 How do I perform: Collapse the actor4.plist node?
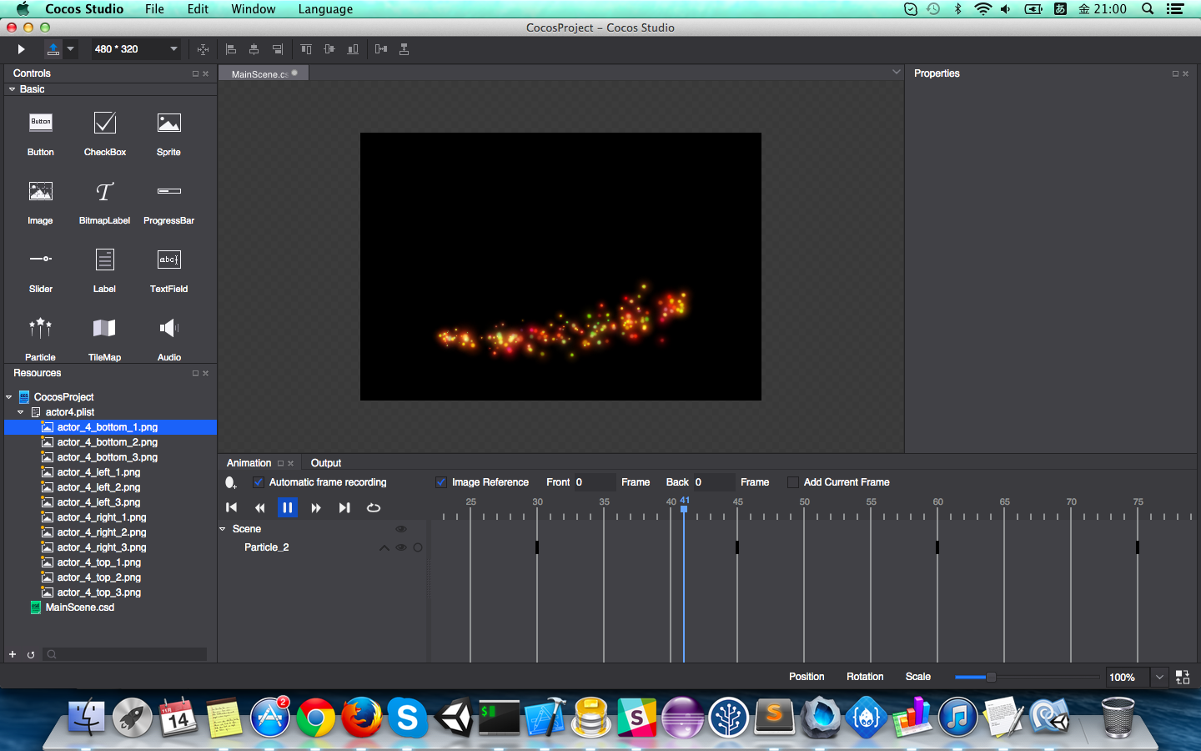[21, 412]
